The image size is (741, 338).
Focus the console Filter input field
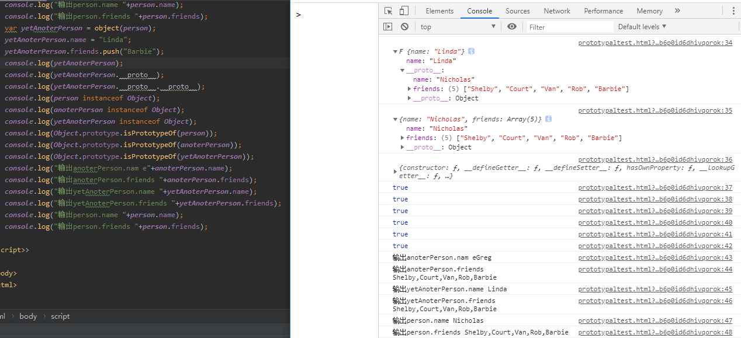point(569,27)
